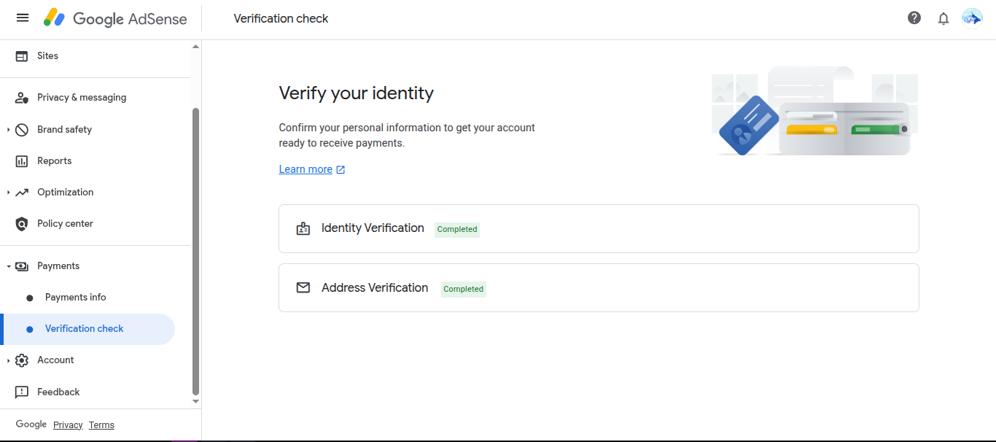Click the Google AdSense logo
The width and height of the screenshot is (996, 442).
(x=115, y=18)
